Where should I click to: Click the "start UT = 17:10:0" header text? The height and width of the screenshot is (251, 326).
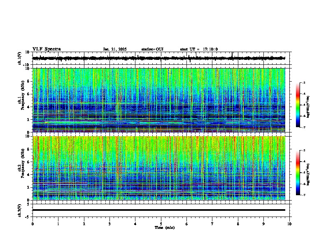[x=199, y=49]
